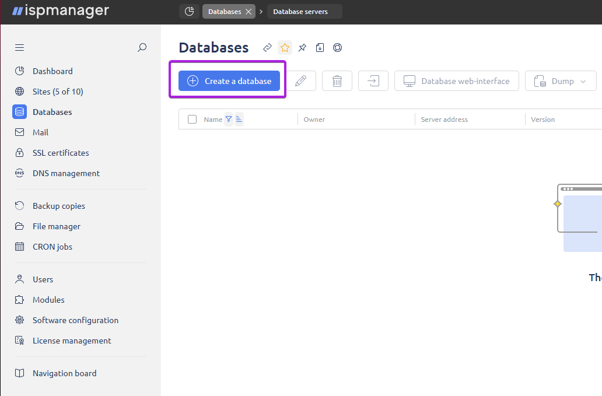Click the pin icon next to Databases title
This screenshot has height=396, width=602.
coord(302,47)
